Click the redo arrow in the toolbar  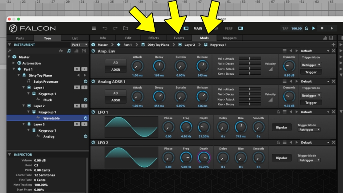115,28
